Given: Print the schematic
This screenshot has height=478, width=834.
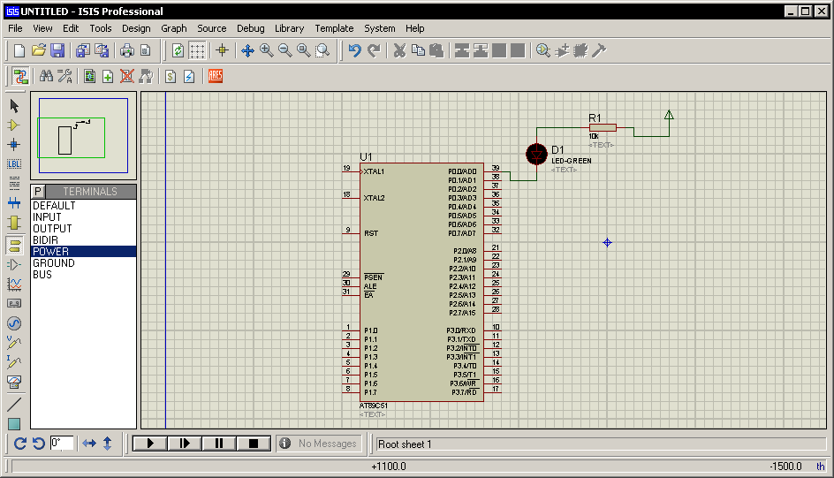Looking at the screenshot, I should 127,50.
